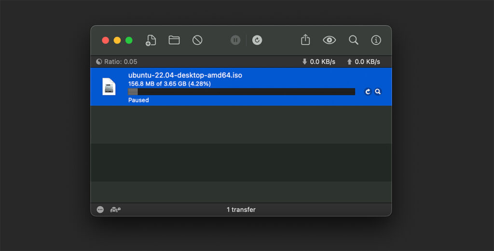The width and height of the screenshot is (494, 251).
Task: Remove selected transfer with the circle-slash icon
Action: [x=197, y=40]
